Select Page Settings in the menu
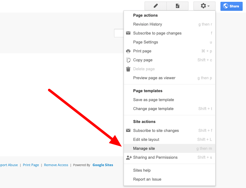Screen dimensions: 246x188 (x=145, y=42)
